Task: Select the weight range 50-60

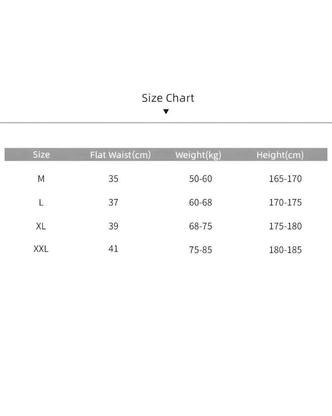Action: coord(201,179)
